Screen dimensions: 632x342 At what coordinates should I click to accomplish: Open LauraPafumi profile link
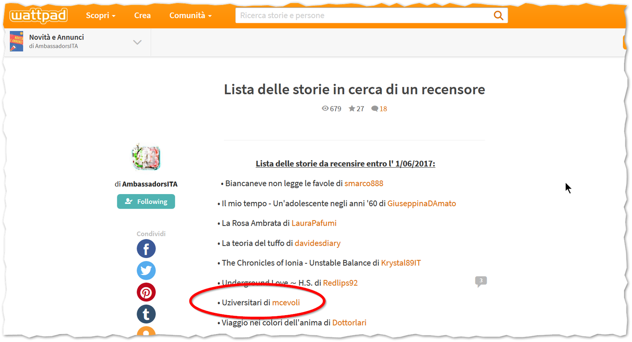314,223
